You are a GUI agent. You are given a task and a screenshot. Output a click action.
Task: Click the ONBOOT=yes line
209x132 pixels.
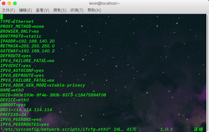click(x=13, y=105)
